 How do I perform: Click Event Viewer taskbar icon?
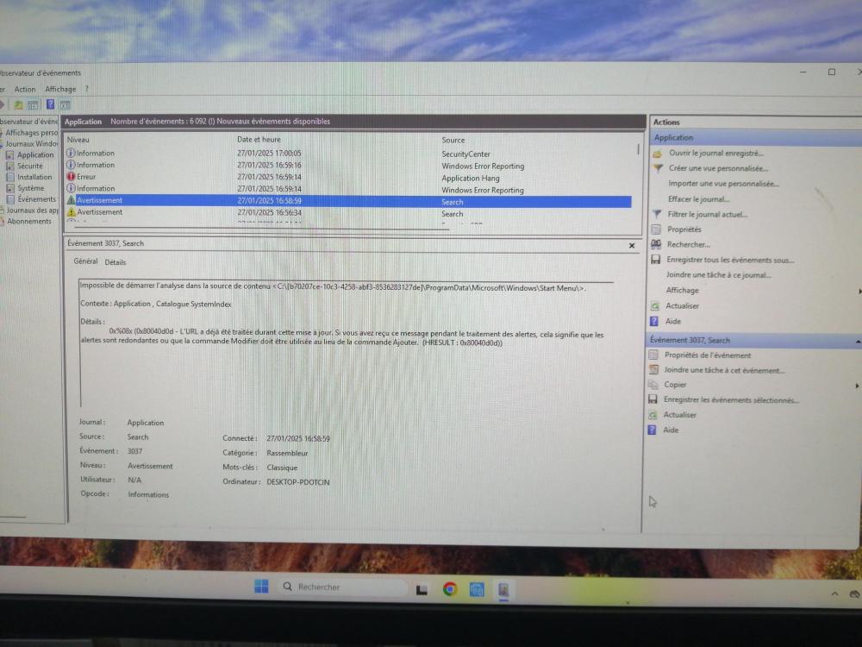(x=503, y=590)
